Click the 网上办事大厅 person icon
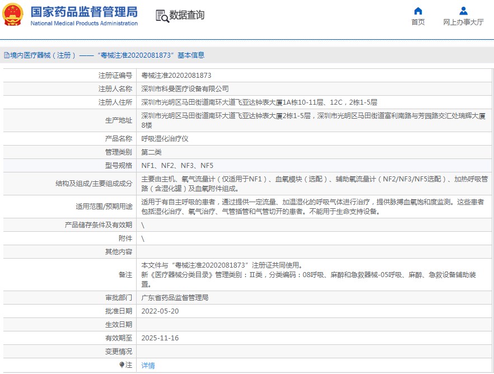The image size is (494, 374). pyautogui.click(x=463, y=11)
